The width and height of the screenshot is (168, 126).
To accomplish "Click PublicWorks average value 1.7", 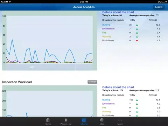I will tap(159, 41).
